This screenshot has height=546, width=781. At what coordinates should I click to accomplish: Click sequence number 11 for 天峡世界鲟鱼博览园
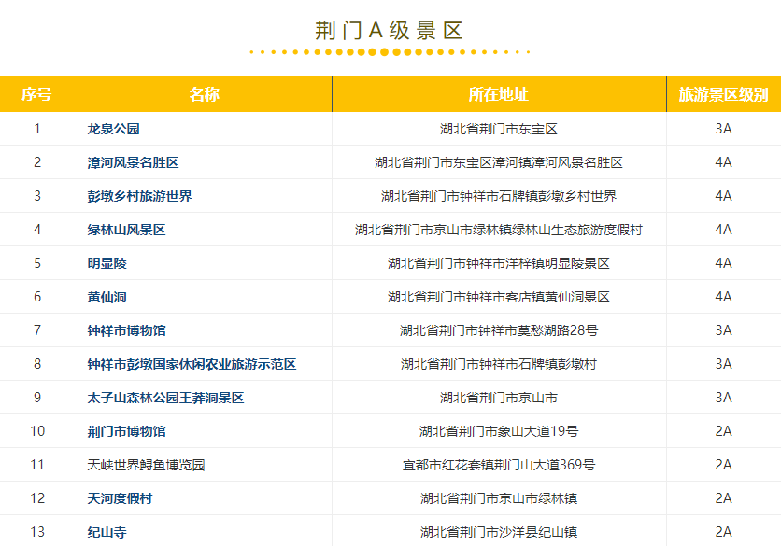coord(37,465)
